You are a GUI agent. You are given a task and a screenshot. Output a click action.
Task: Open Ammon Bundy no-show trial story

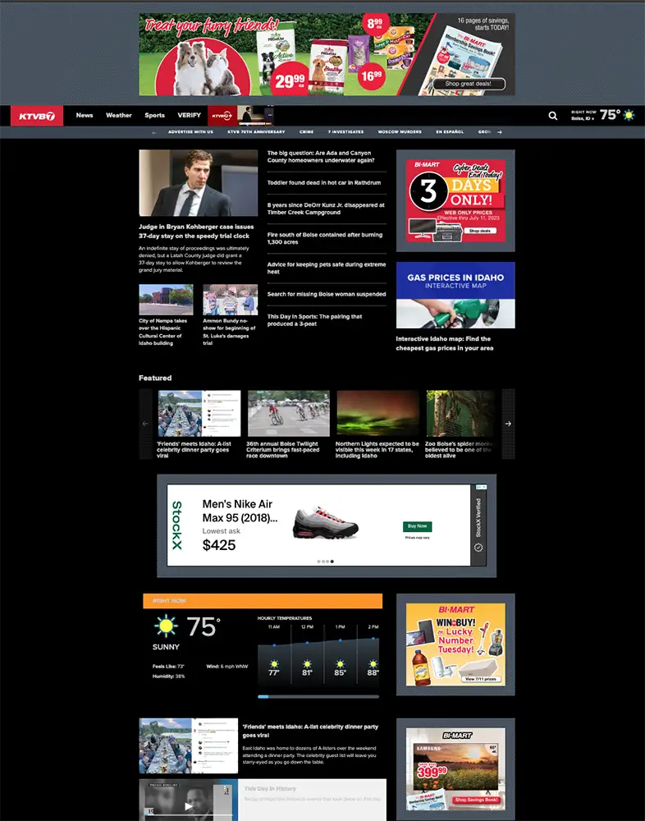coord(229,332)
